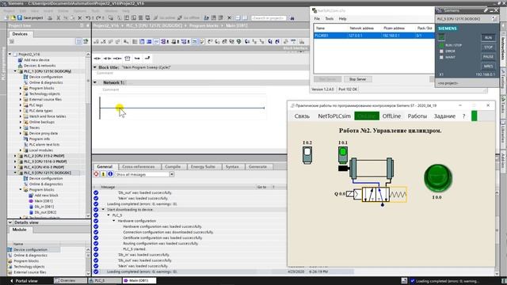Screen dimensions: 507x285
Task: Click the search icon next to the project search box
Action: [x=292, y=17]
